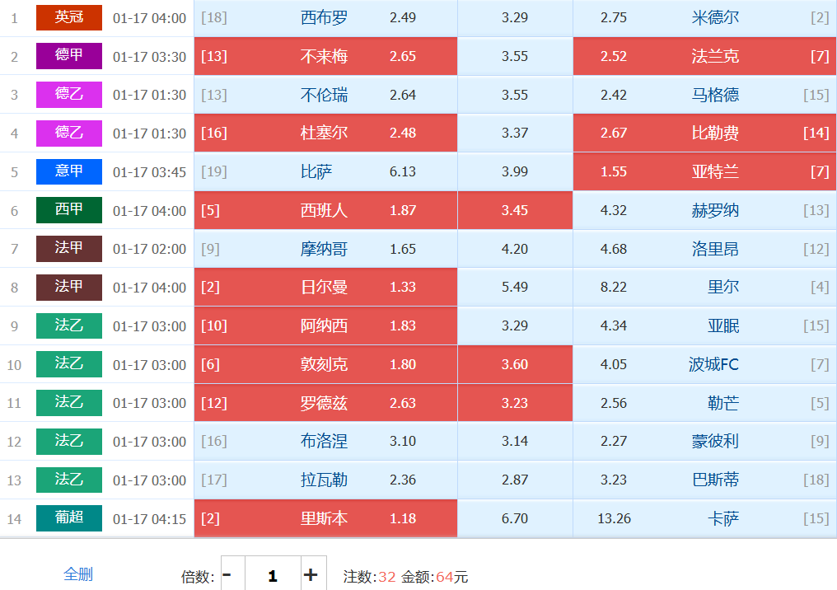Select draw odds 6.70 for 里斯本 match

pos(515,518)
